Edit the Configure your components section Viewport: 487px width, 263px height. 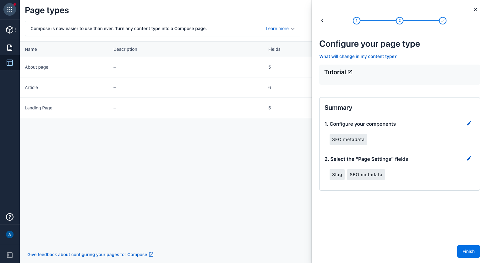tap(469, 124)
